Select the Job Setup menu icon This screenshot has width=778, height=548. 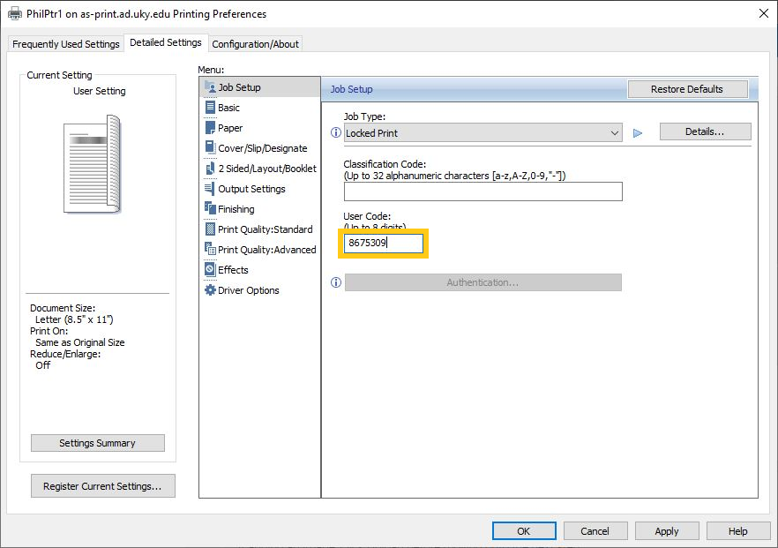point(210,86)
